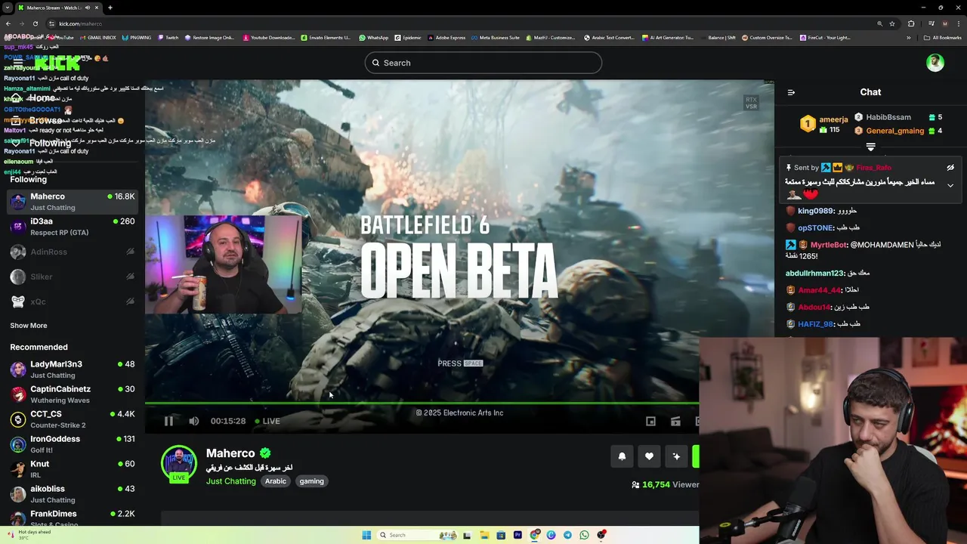Click Show More under Following
967x544 pixels.
point(29,326)
